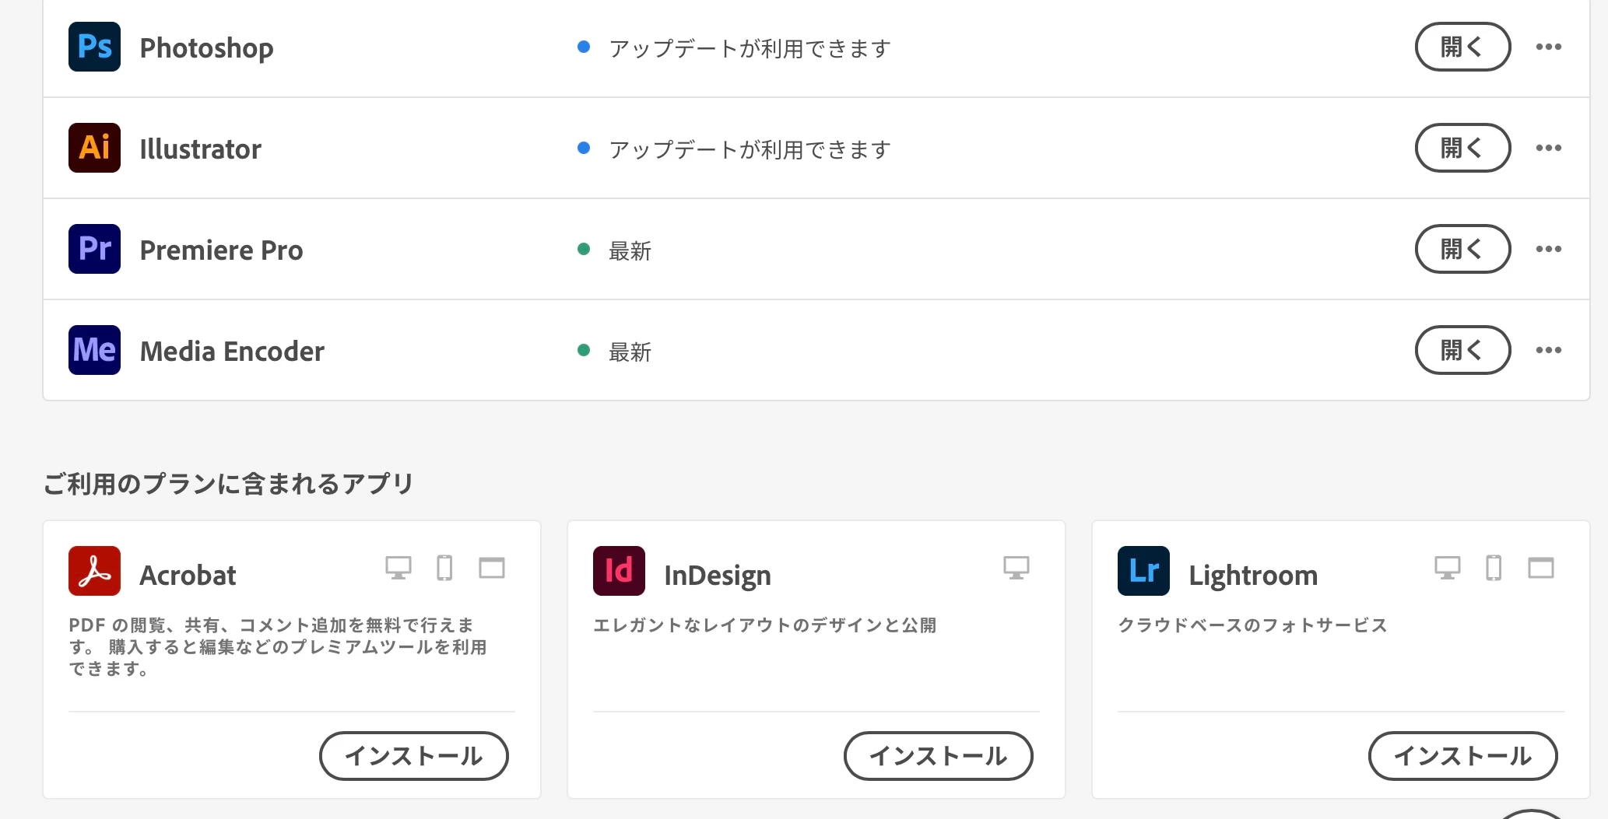Image resolution: width=1608 pixels, height=819 pixels.
Task: Click Photoshop's アップデートが利用できます status
Action: pyautogui.click(x=750, y=48)
